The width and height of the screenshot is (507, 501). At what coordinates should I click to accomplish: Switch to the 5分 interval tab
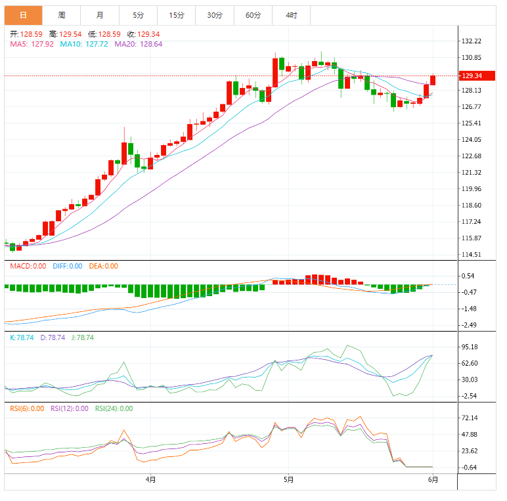coord(138,15)
